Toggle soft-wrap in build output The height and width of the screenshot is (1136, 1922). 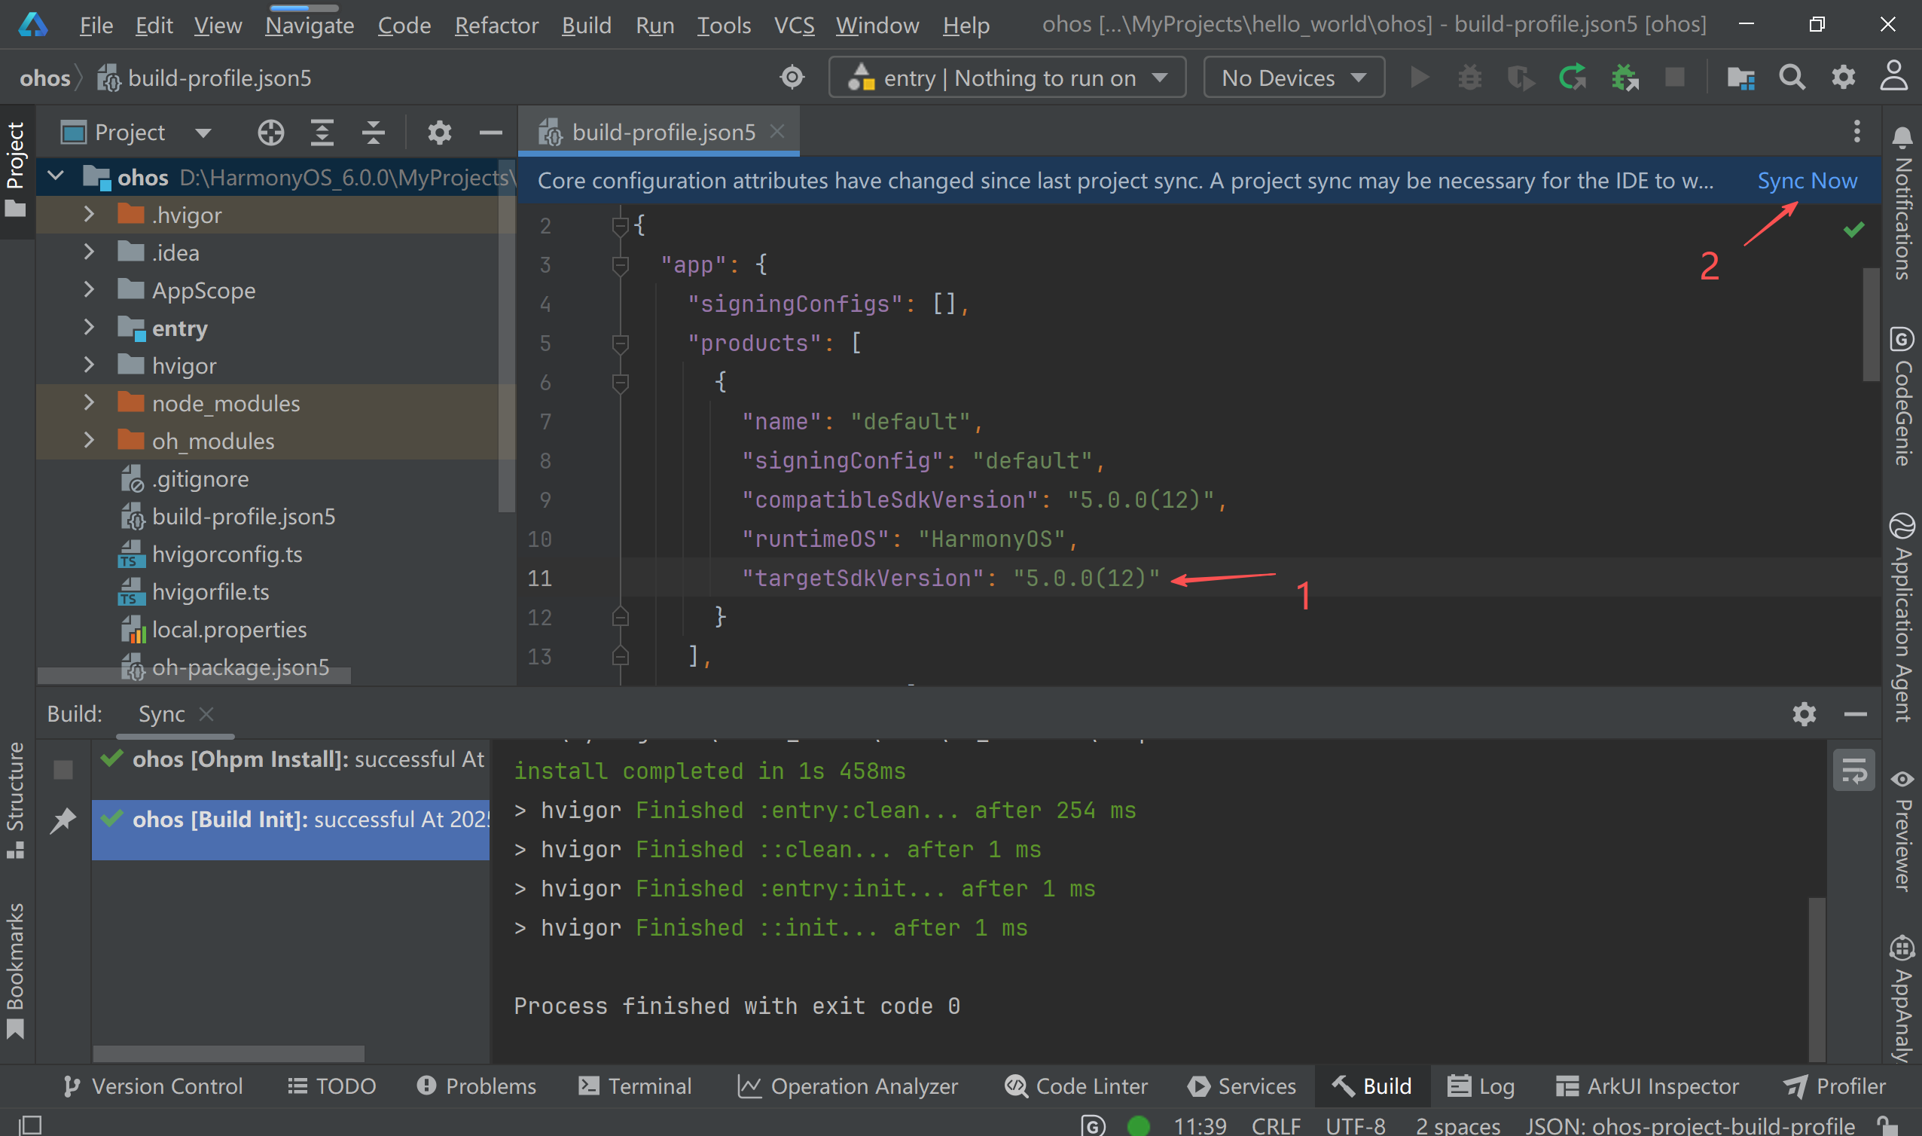[x=1853, y=770]
